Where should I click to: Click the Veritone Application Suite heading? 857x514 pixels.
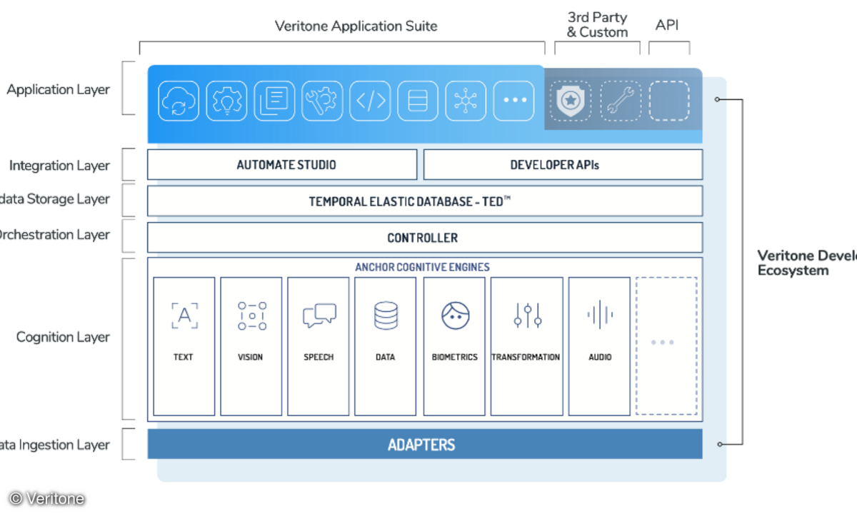tap(356, 26)
